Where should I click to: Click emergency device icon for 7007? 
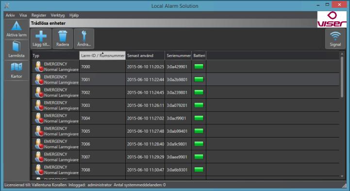coord(39,157)
